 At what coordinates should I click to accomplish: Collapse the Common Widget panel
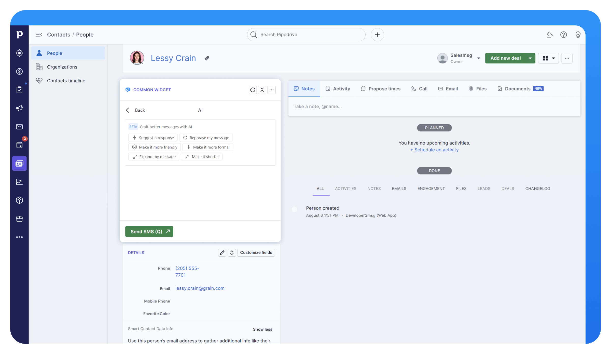262,90
